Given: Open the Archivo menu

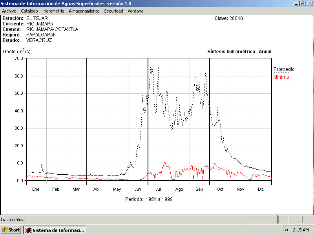Looking at the screenshot, I should pyautogui.click(x=9, y=11).
